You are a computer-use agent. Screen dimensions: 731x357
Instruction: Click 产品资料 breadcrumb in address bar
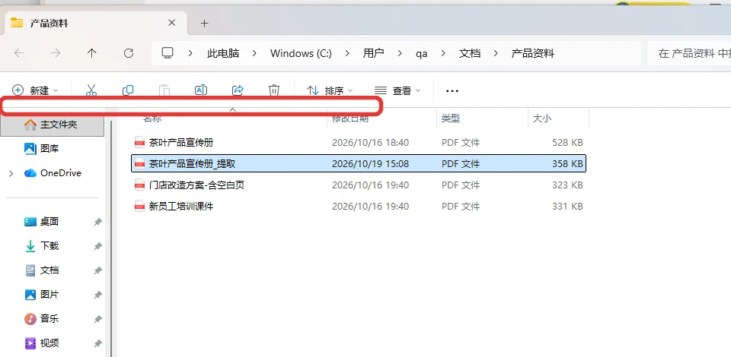click(x=533, y=53)
